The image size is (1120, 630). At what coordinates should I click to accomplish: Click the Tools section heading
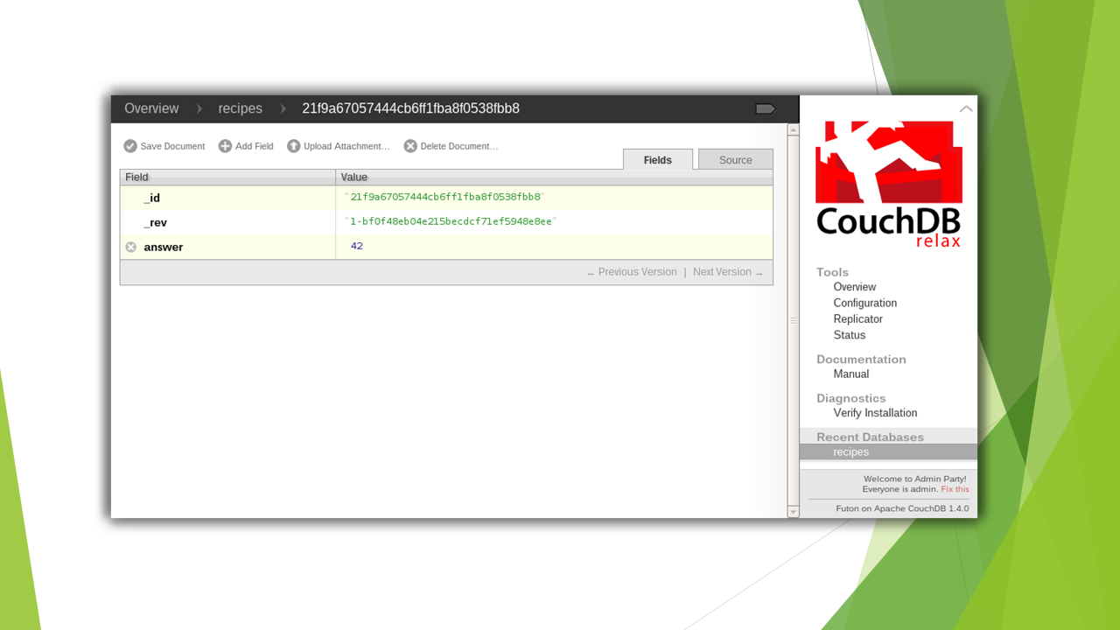tap(833, 272)
